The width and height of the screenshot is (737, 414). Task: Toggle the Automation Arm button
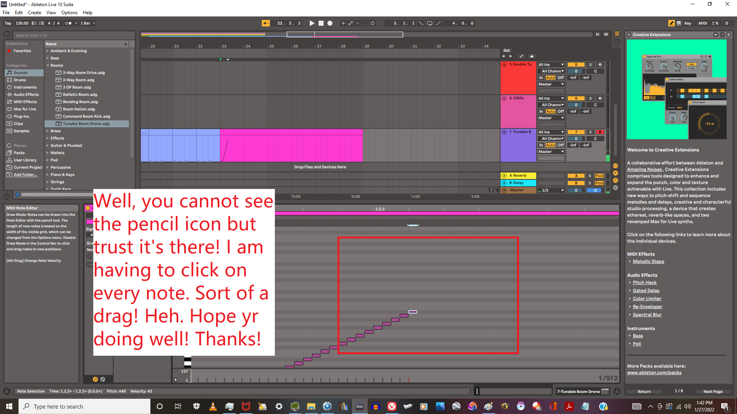point(350,23)
